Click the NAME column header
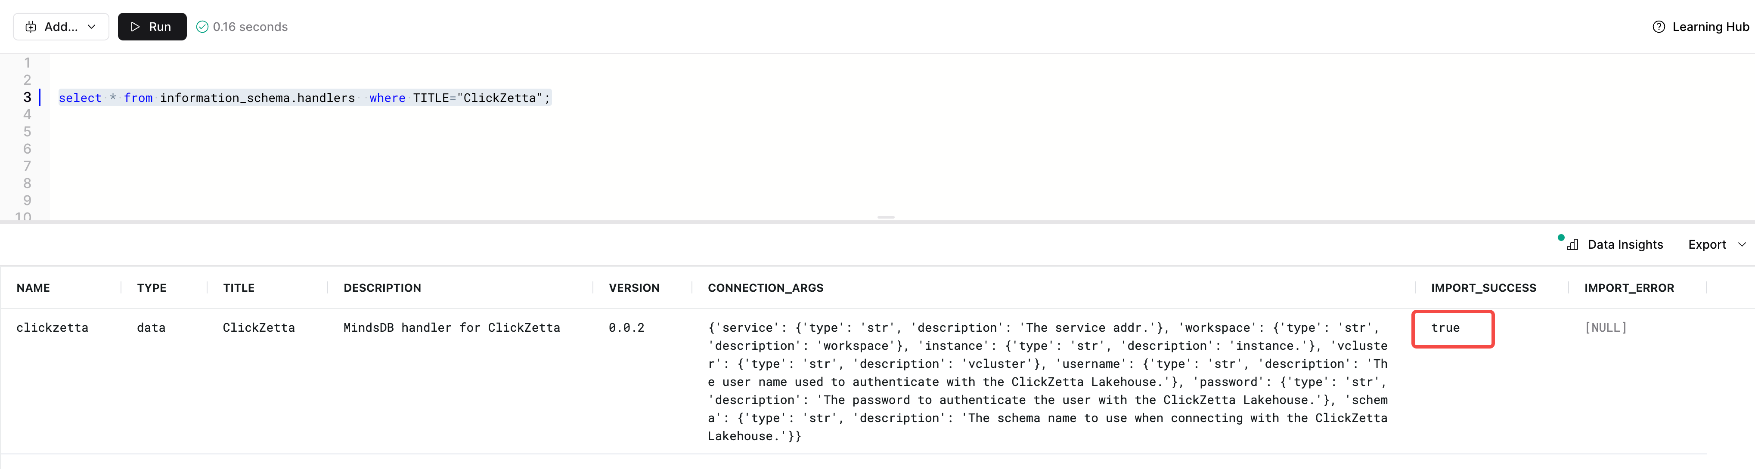 pyautogui.click(x=34, y=288)
